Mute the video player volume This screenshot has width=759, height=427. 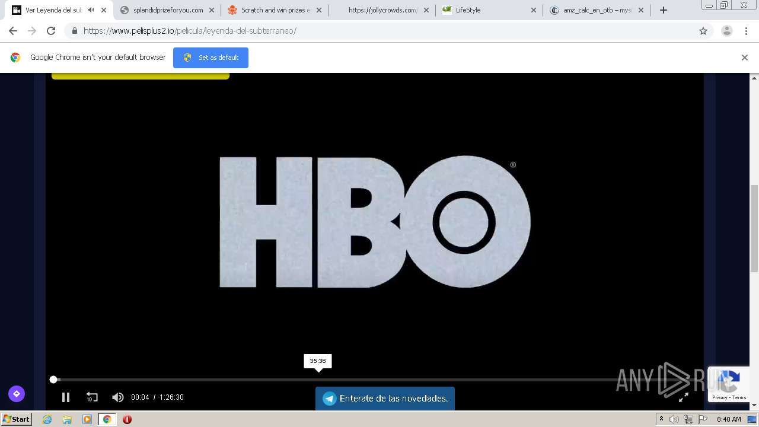click(118, 397)
